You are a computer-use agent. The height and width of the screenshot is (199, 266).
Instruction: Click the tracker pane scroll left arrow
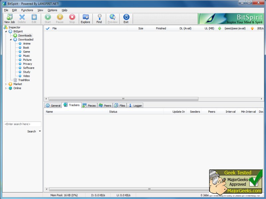47,189
